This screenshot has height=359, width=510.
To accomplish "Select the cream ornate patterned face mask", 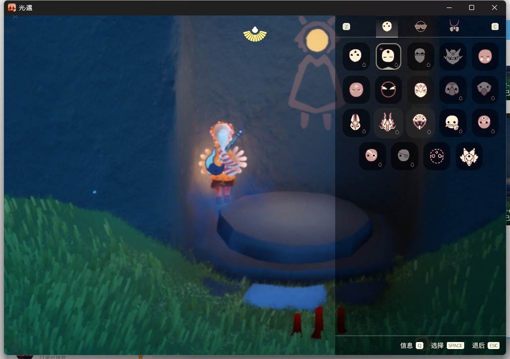I will click(420, 89).
